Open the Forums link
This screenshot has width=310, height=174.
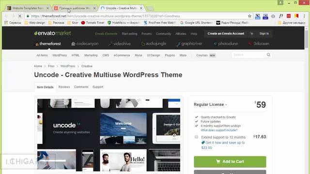click(146, 34)
